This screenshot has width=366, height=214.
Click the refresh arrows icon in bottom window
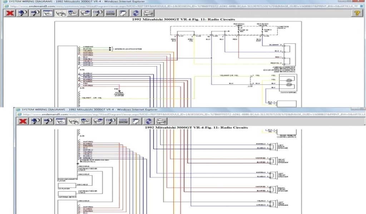point(148,121)
